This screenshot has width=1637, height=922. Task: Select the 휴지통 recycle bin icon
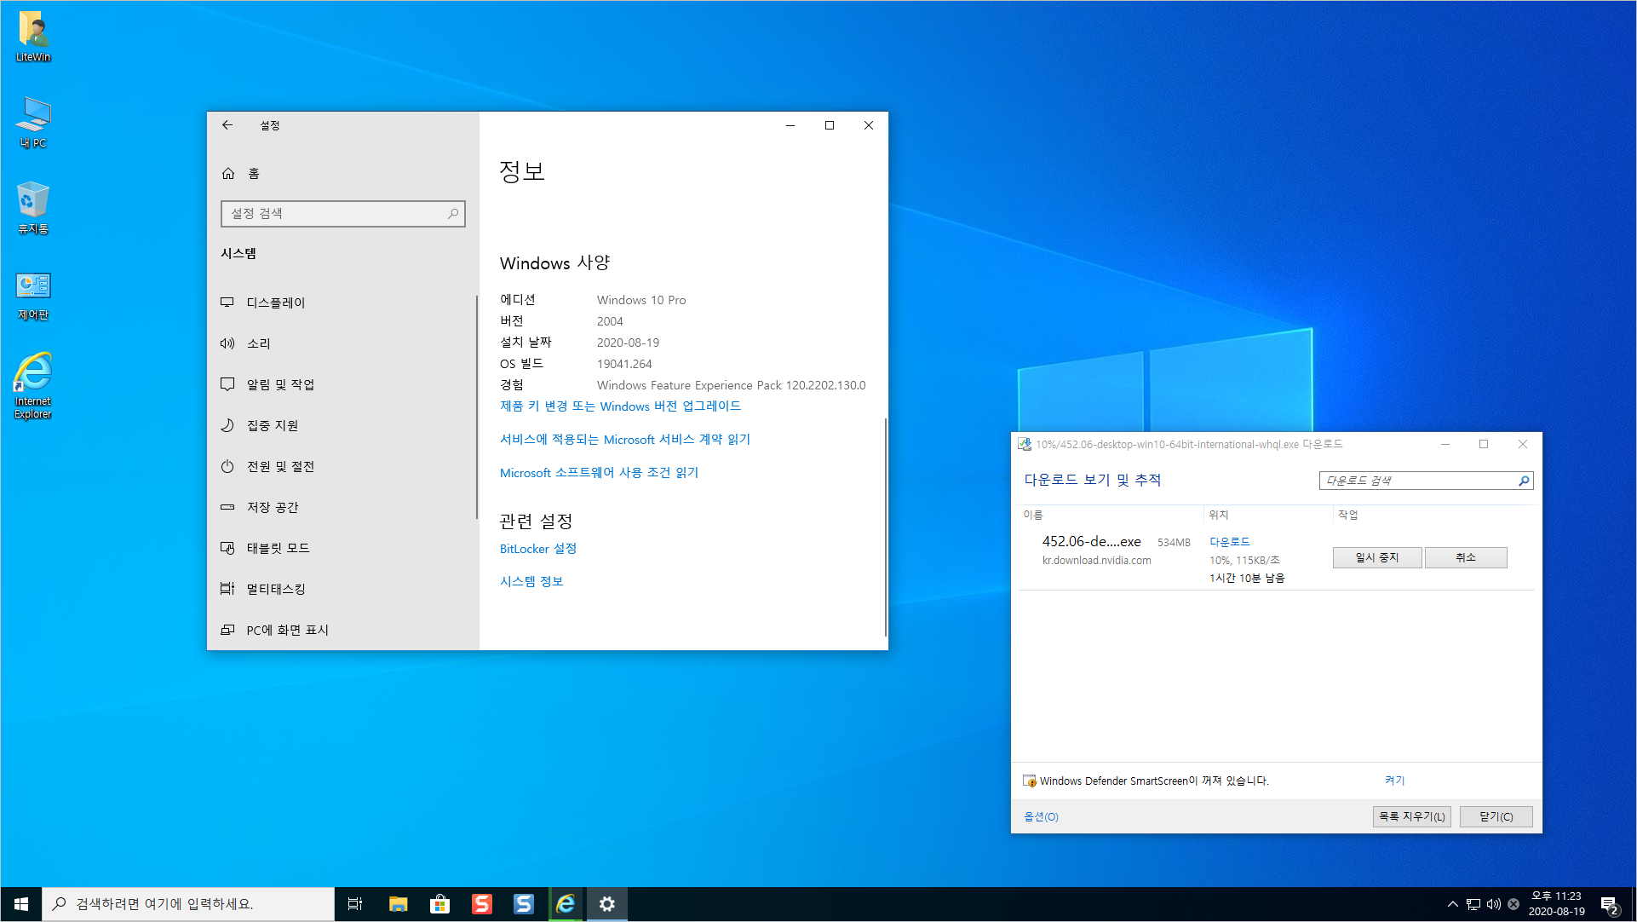(x=33, y=208)
